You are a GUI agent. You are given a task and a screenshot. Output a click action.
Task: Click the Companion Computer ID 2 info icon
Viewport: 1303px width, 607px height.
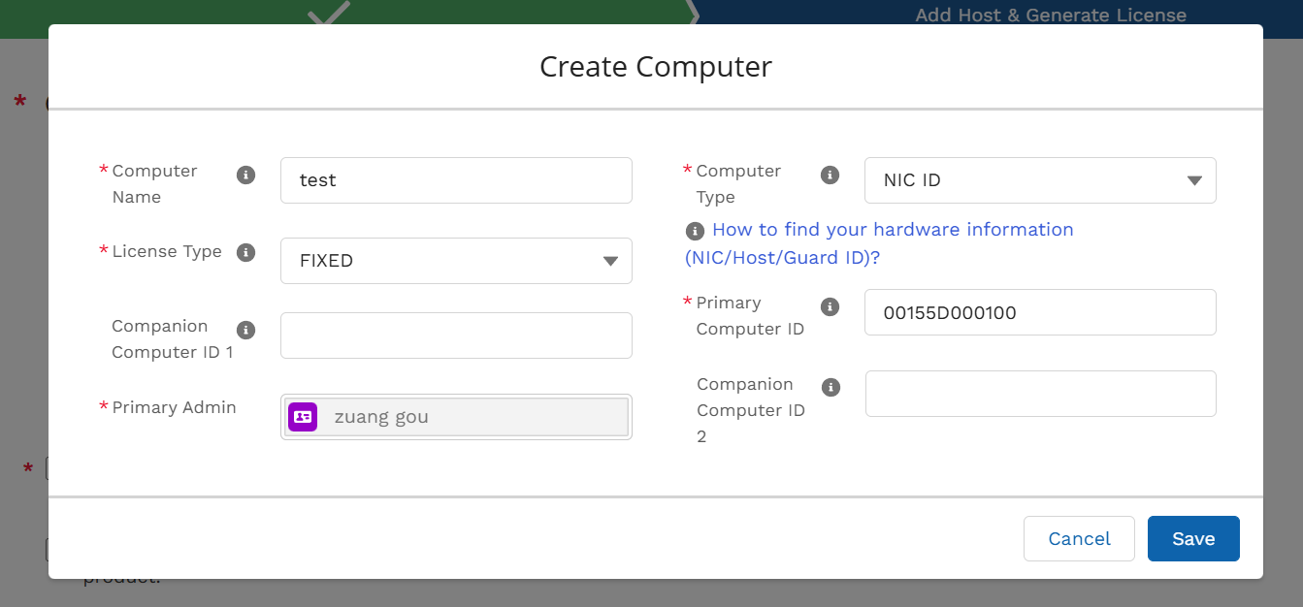(x=830, y=387)
